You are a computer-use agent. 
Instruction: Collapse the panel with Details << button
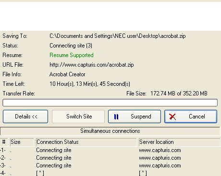point(25,117)
